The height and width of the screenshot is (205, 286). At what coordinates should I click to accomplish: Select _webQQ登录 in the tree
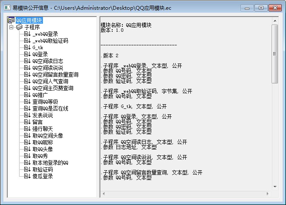click(x=45, y=34)
